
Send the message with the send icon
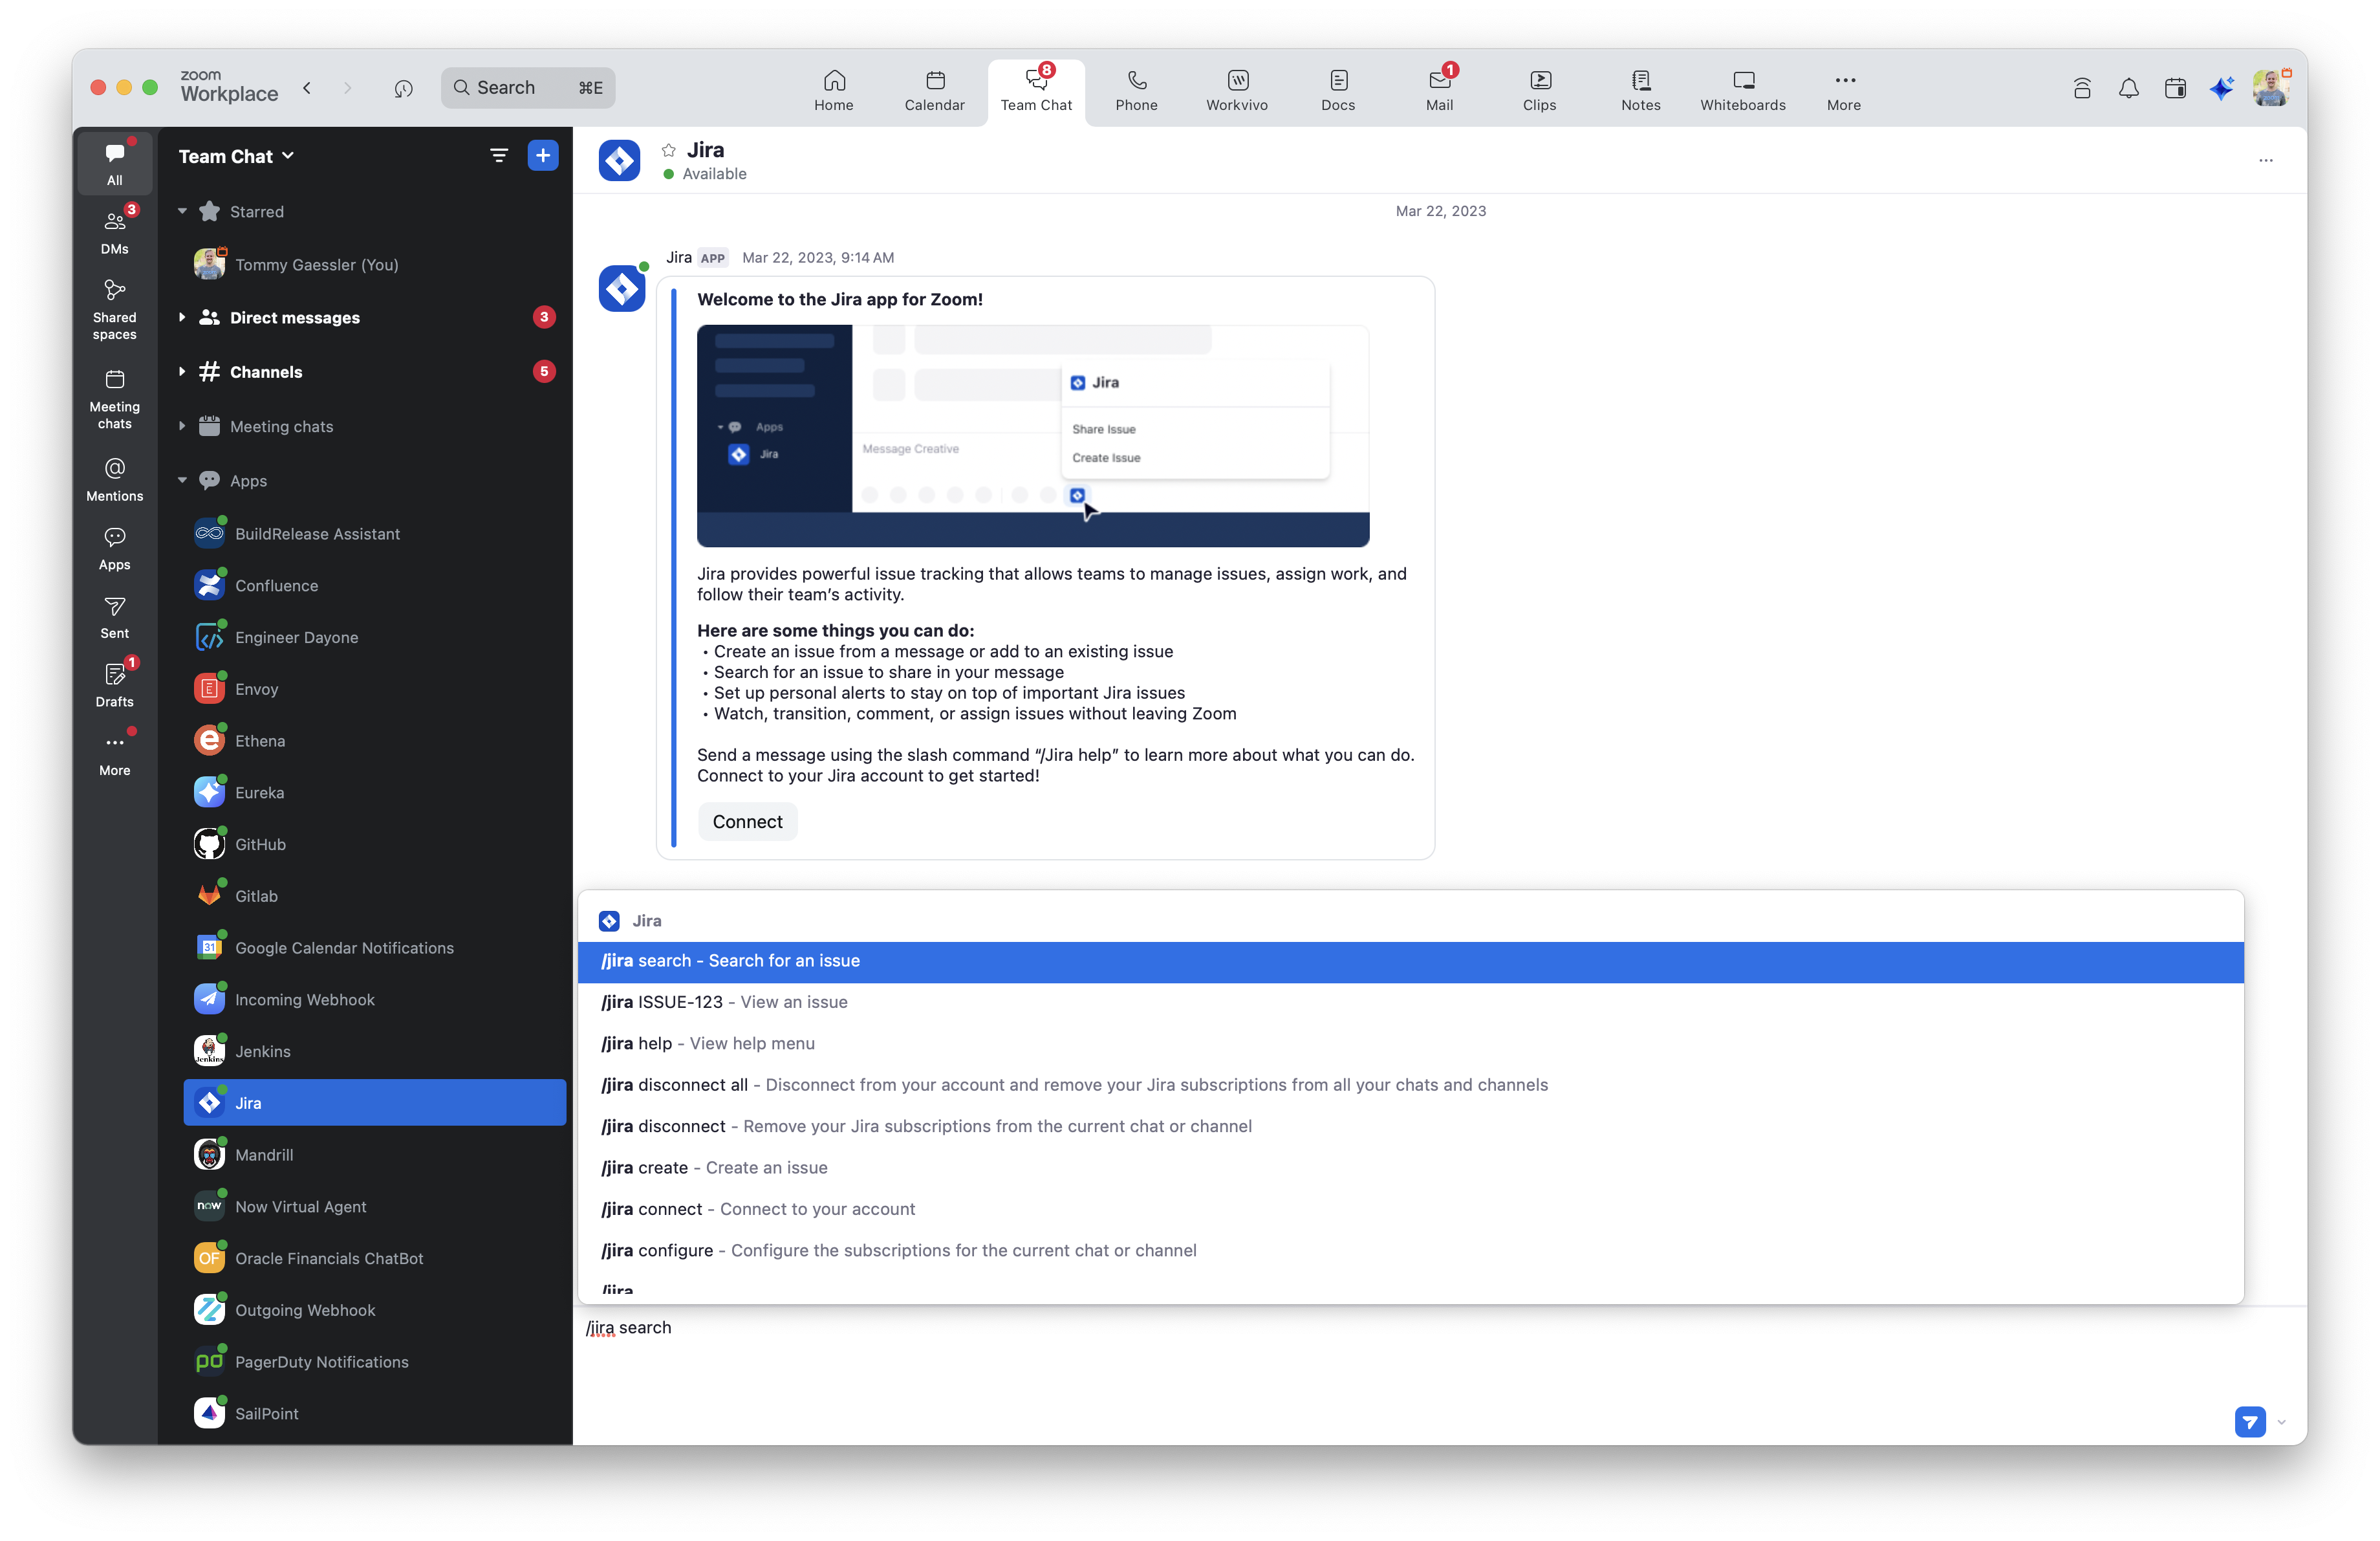2249,1421
